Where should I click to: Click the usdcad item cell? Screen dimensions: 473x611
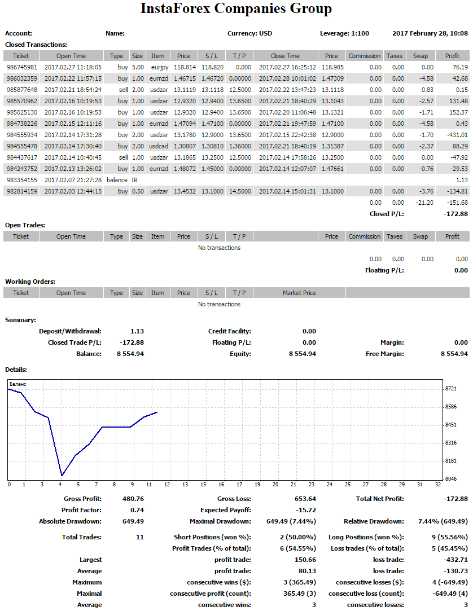[159, 146]
